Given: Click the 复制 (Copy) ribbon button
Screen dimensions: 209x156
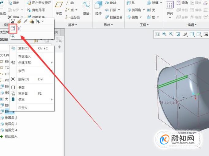Looking at the screenshot, I should [x=13, y=3].
